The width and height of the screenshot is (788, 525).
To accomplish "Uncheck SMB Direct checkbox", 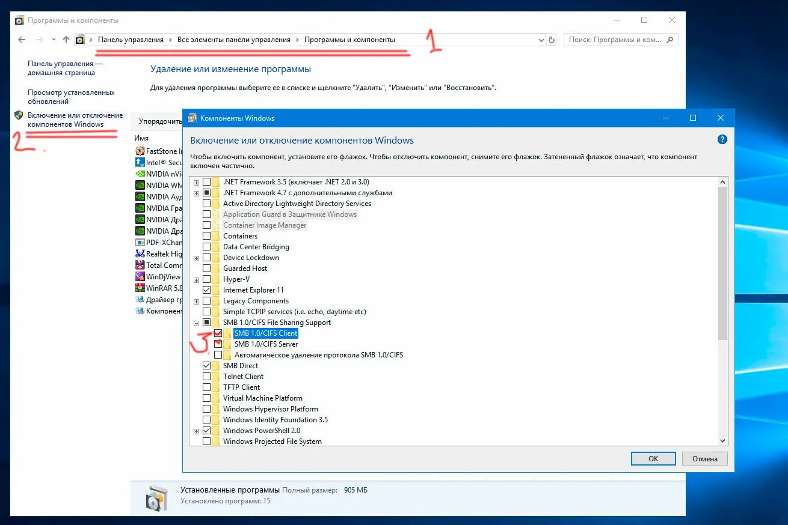I will pos(207,366).
